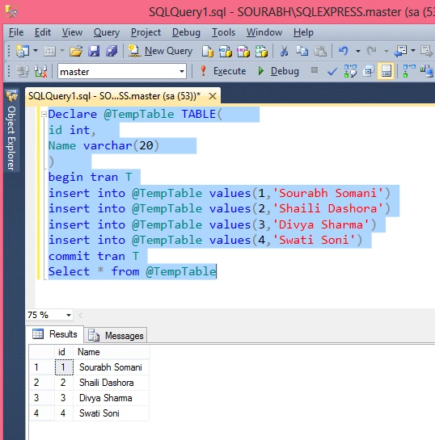Image resolution: width=435 pixels, height=440 pixels.
Task: Expand the Undo history dropdown arrow
Action: point(357,51)
